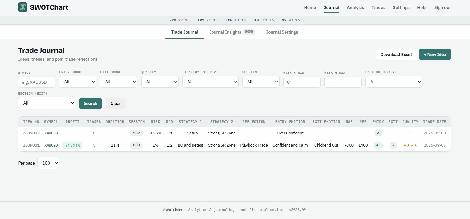Click the Clear filters button
Screen dimensions: 470x219
[116, 103]
